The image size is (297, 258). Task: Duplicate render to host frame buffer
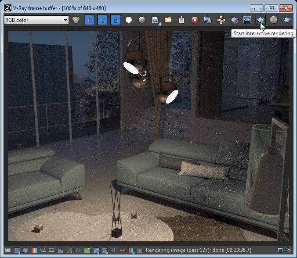[x=208, y=20]
